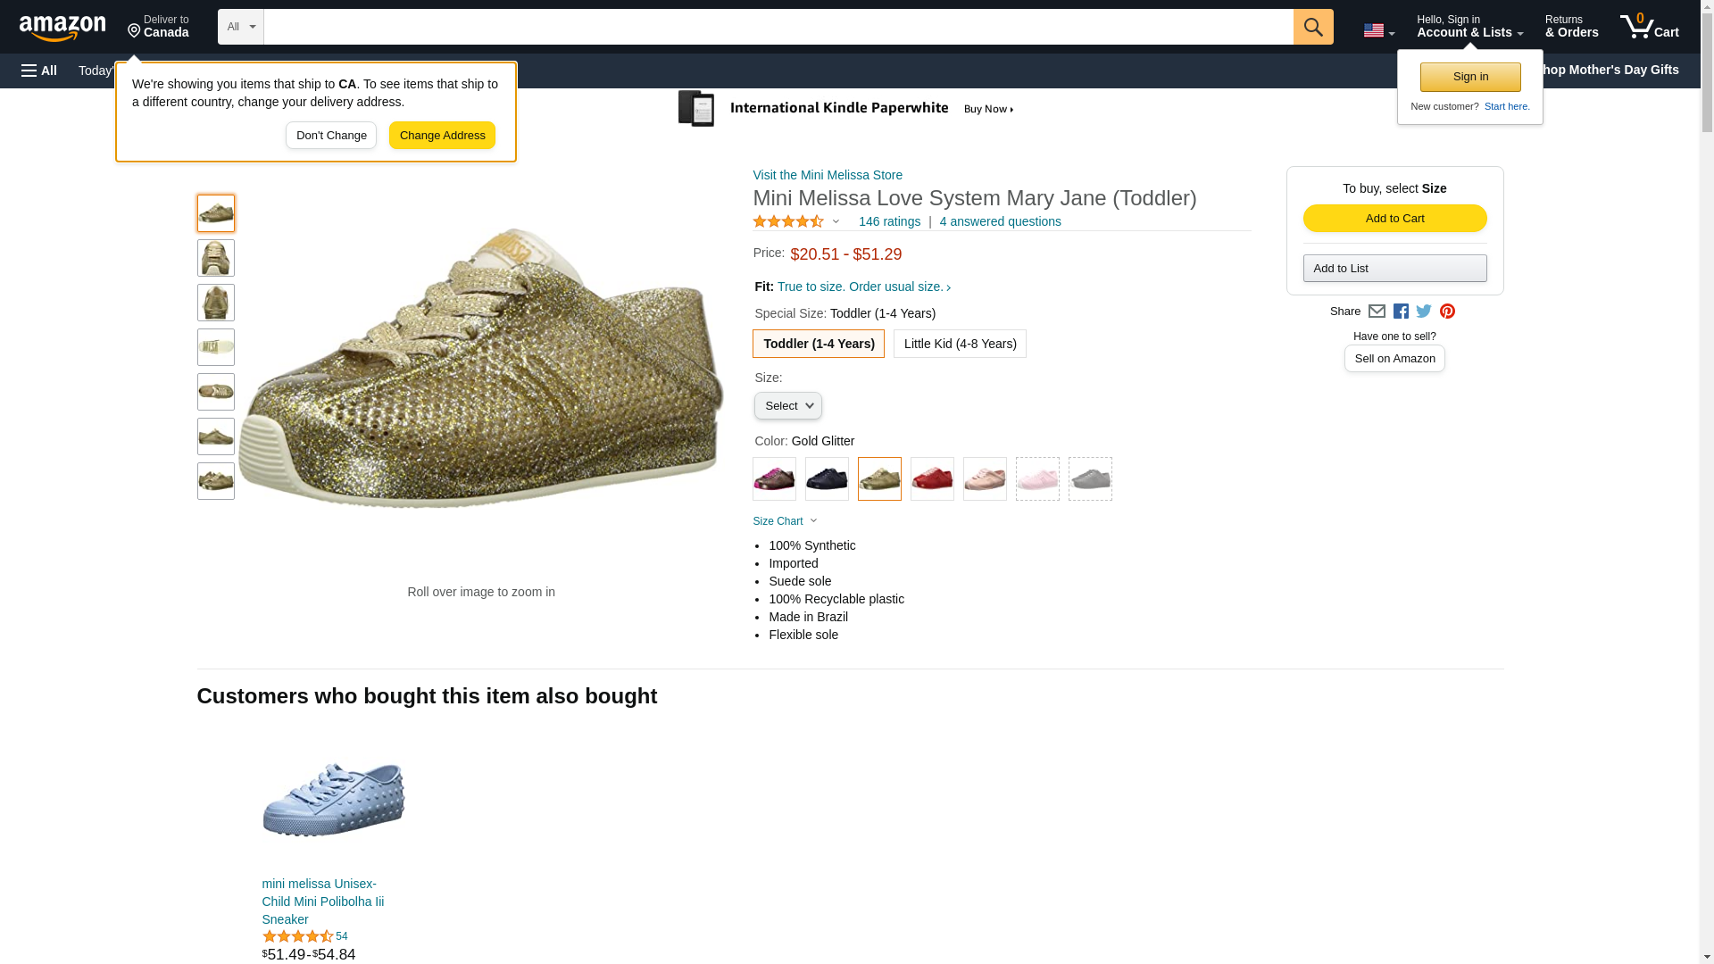Share product on Pinterest icon
This screenshot has height=964, width=1714.
click(x=1447, y=312)
